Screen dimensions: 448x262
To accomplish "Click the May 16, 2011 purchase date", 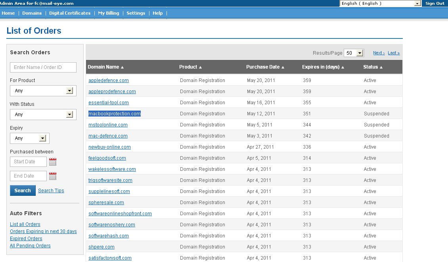I will (261, 103).
